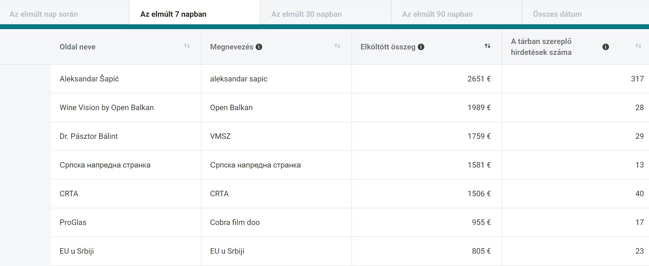Image resolution: width=649 pixels, height=266 pixels.
Task: Select the Összes dátum tab
Action: pyautogui.click(x=557, y=14)
